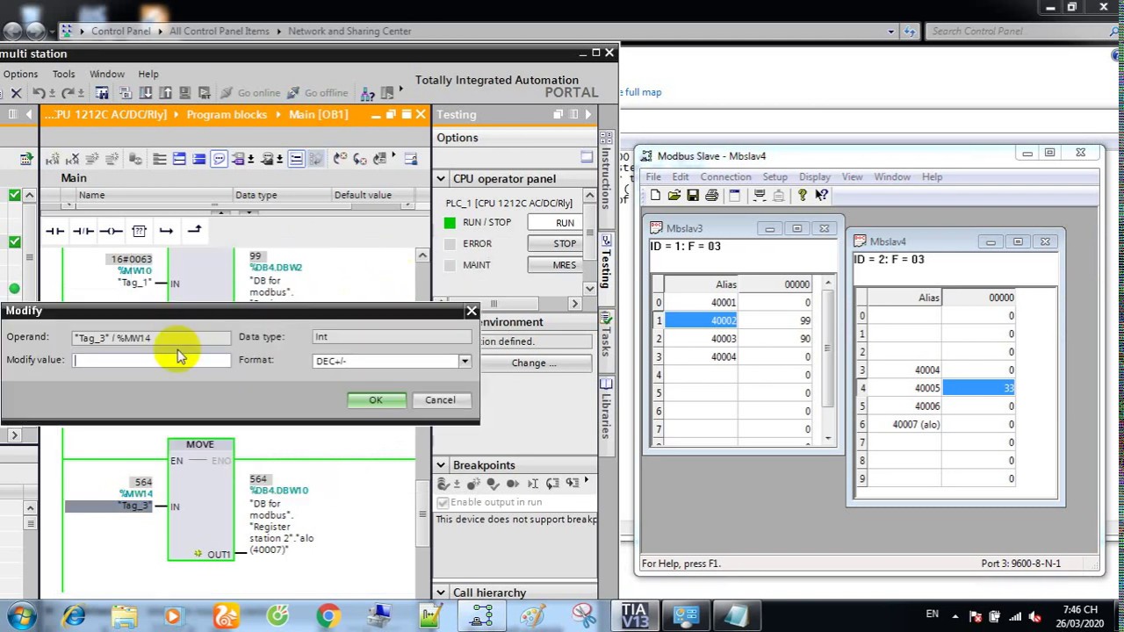Insert an output coil instruction
The width and height of the screenshot is (1124, 632).
pyautogui.click(x=111, y=231)
